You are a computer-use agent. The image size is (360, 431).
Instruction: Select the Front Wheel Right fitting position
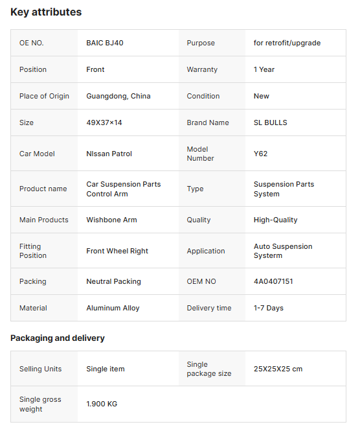point(117,251)
